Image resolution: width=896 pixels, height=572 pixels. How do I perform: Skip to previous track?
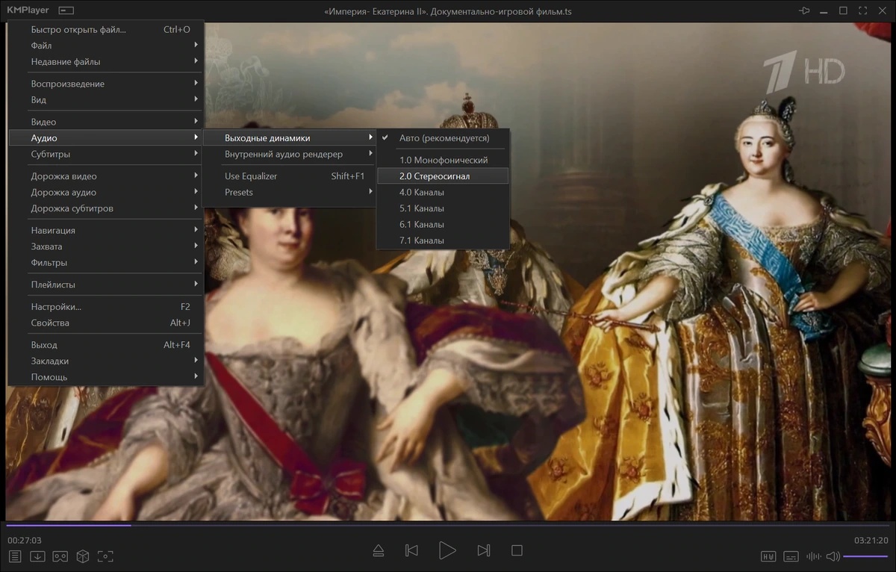411,551
